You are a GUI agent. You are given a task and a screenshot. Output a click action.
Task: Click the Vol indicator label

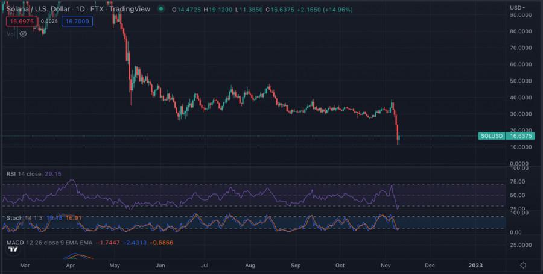11,34
